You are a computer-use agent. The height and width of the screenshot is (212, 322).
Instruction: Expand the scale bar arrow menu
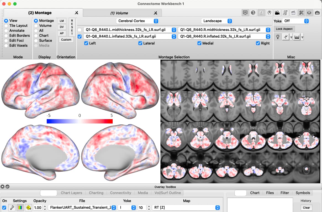(x=302, y=37)
